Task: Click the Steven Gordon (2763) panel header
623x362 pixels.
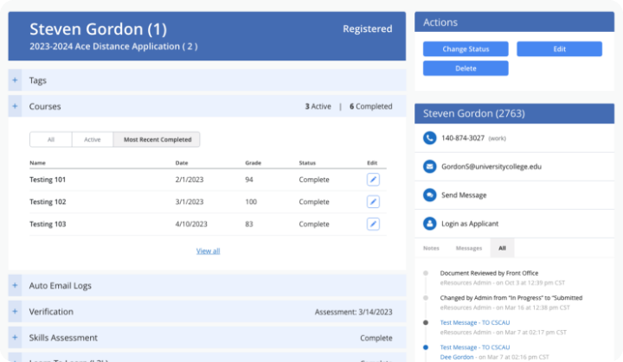Action: [x=514, y=113]
